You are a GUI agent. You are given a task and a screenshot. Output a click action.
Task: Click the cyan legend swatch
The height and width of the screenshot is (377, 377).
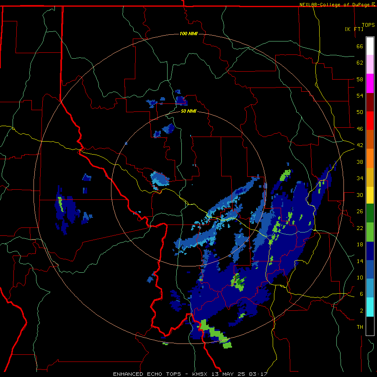tap(370, 307)
